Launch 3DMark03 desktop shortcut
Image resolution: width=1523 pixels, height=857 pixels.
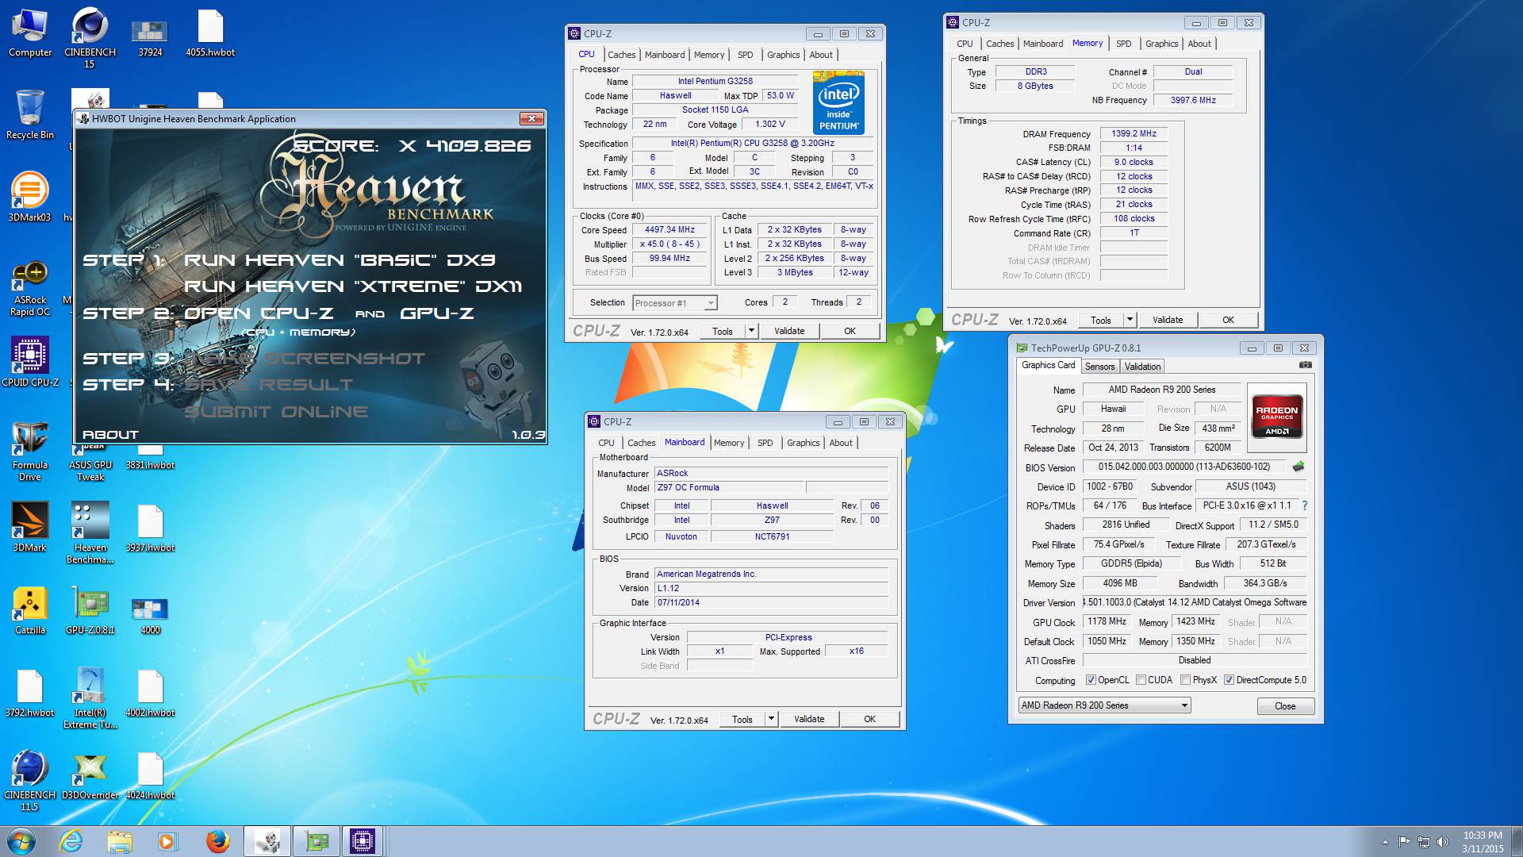[29, 197]
